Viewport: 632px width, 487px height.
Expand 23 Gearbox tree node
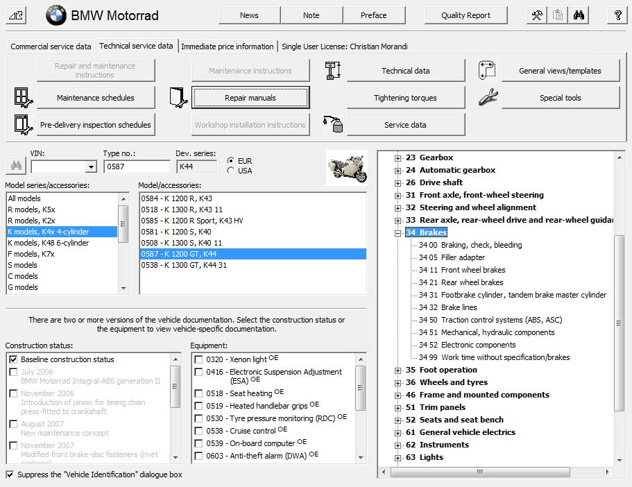[x=398, y=158]
